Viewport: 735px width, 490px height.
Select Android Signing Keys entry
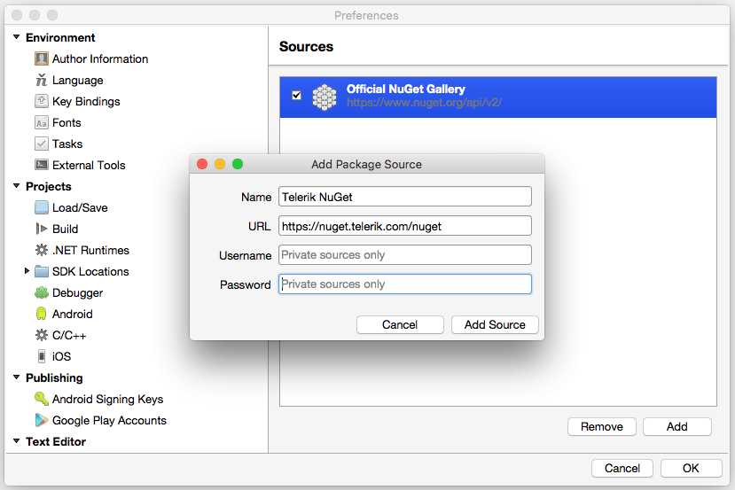point(107,399)
